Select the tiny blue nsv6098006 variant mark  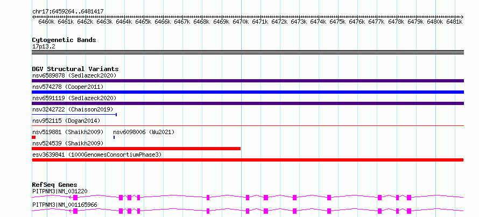click(114, 137)
